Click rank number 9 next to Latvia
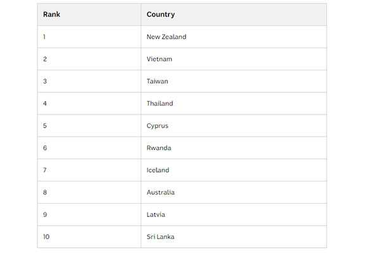The height and width of the screenshot is (253, 380). pos(45,214)
